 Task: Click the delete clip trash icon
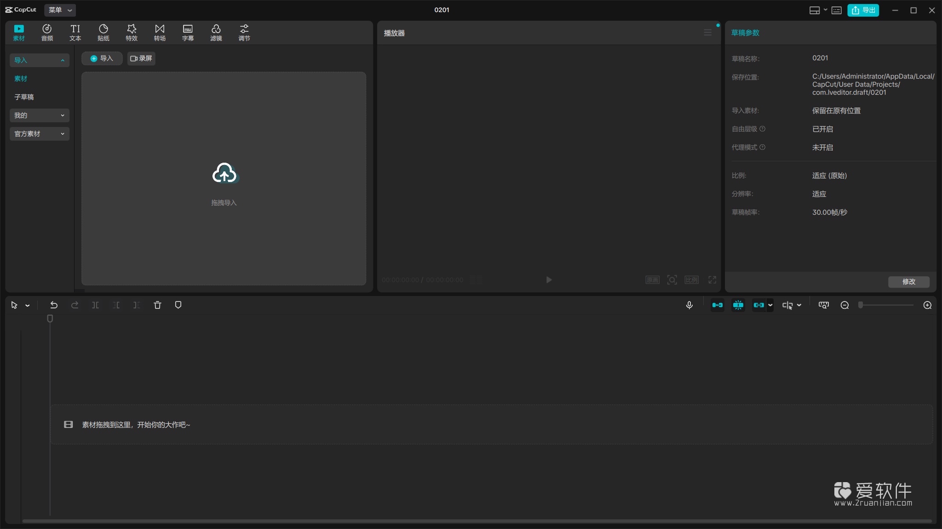(157, 305)
